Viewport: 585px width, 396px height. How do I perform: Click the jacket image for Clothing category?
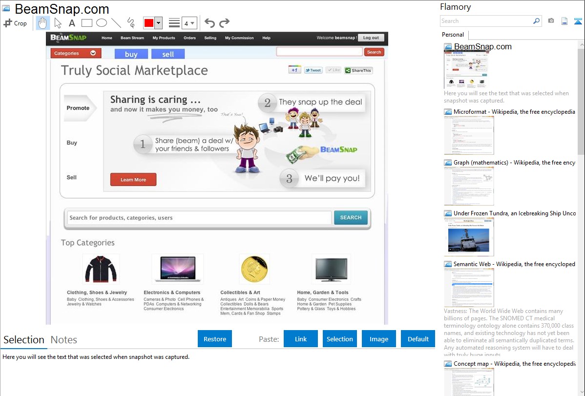point(101,269)
